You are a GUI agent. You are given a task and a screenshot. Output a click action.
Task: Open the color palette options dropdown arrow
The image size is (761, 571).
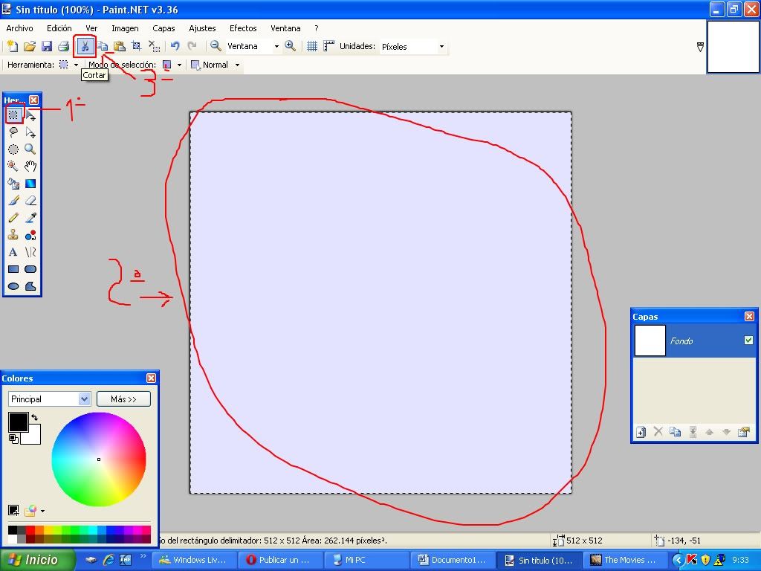pyautogui.click(x=42, y=511)
